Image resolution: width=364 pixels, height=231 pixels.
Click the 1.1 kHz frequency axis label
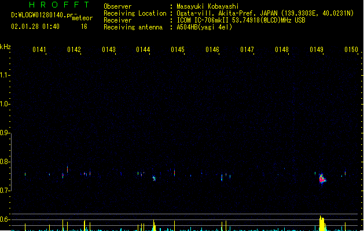4,75
